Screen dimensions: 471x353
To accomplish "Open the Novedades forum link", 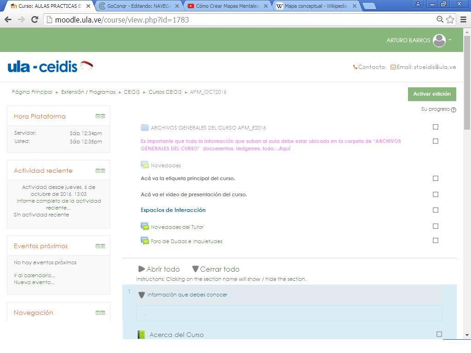I will click(166, 165).
